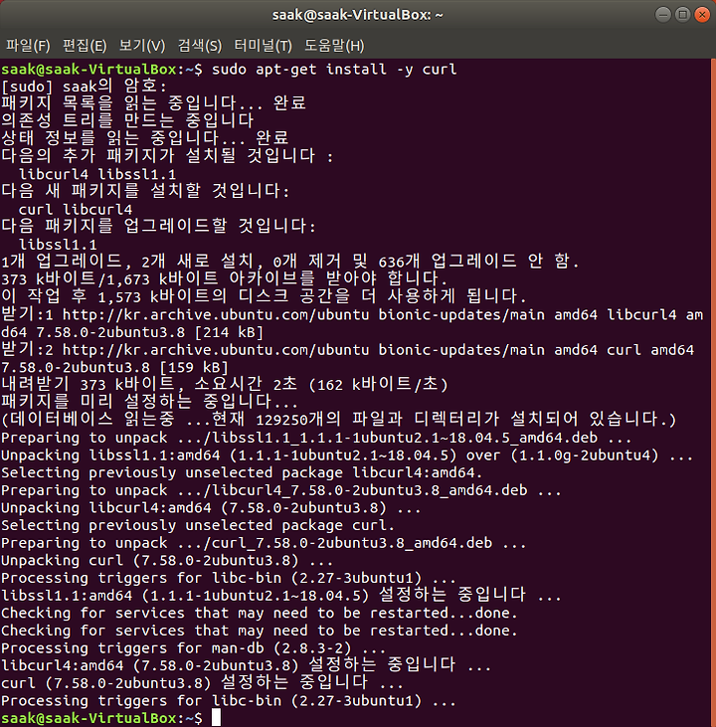Click the '내려받기 373 k바이트' download summary line

coord(225,385)
